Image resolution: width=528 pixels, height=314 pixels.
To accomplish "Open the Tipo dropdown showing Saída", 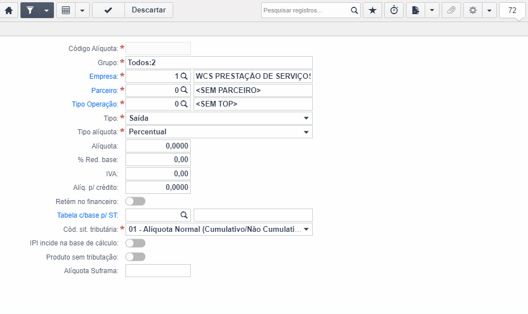I will pyautogui.click(x=219, y=118).
